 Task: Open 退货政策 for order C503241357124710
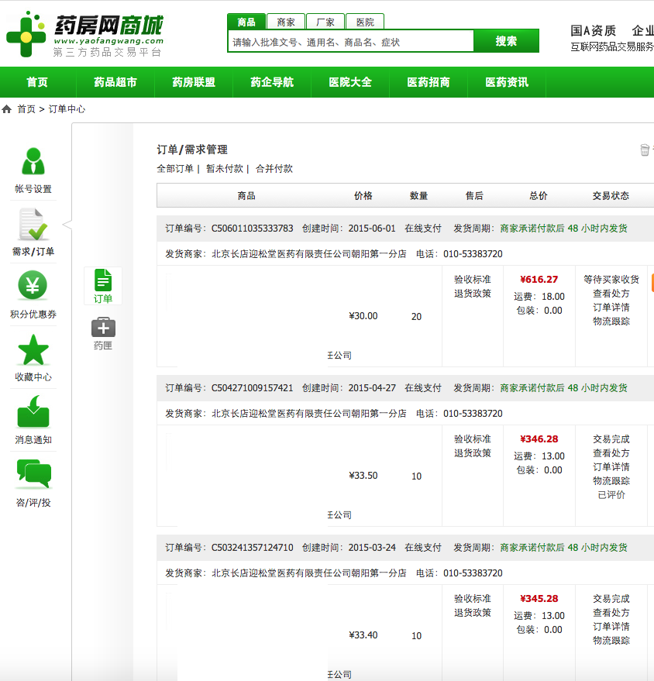coord(473,612)
